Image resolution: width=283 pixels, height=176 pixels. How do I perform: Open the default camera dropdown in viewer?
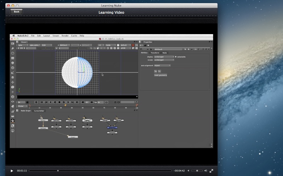(126, 45)
